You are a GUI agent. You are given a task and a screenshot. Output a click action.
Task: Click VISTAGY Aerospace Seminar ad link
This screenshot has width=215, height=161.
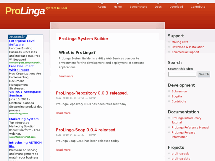(25, 94)
